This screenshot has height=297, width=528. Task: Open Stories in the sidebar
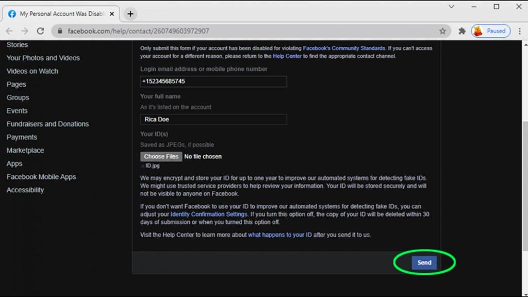(x=17, y=45)
